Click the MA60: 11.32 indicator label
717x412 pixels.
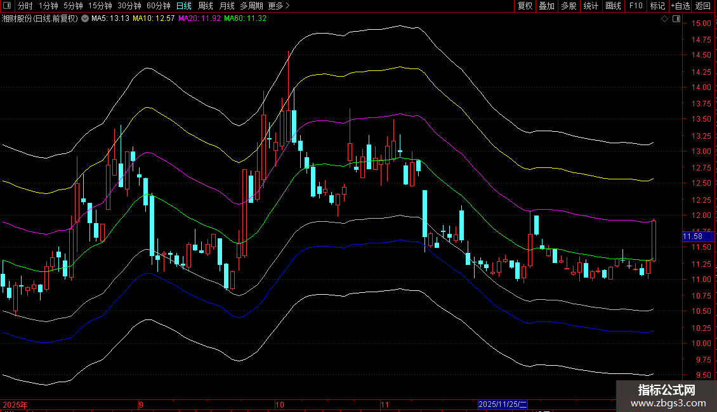pyautogui.click(x=245, y=19)
